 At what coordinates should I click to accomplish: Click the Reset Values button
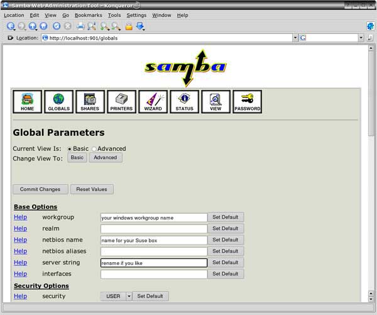pyautogui.click(x=92, y=189)
